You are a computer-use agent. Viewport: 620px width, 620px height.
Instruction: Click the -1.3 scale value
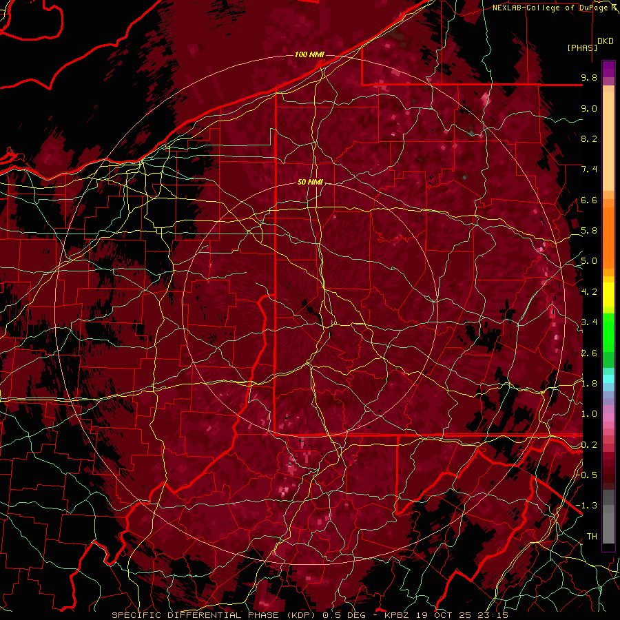(x=587, y=506)
